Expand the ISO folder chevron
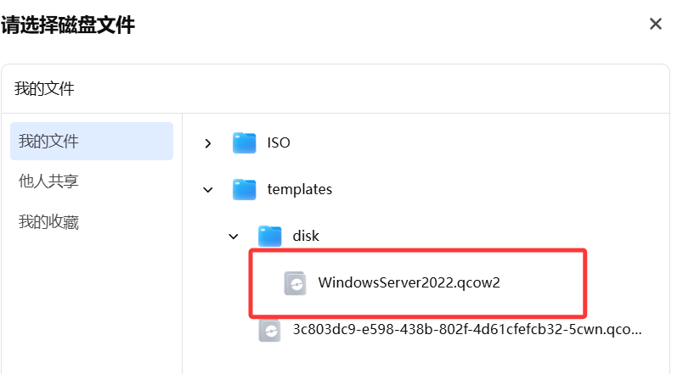 208,143
